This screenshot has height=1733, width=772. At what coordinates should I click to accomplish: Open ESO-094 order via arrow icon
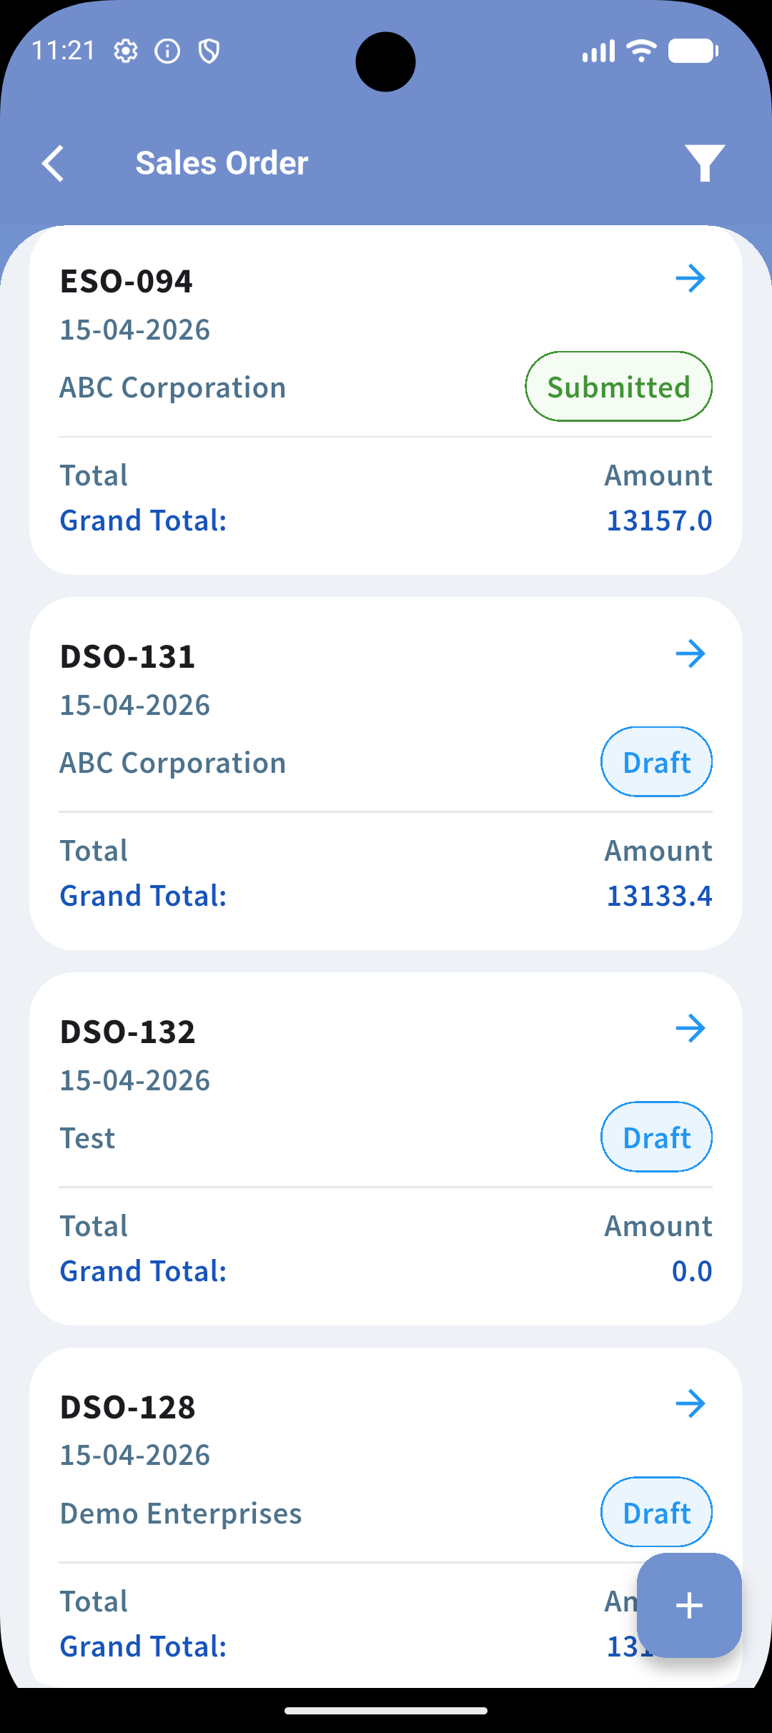691,278
